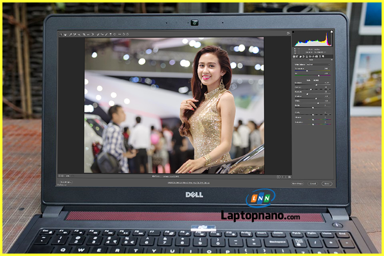
Task: Select the Hand tool
Action: (x=65, y=35)
